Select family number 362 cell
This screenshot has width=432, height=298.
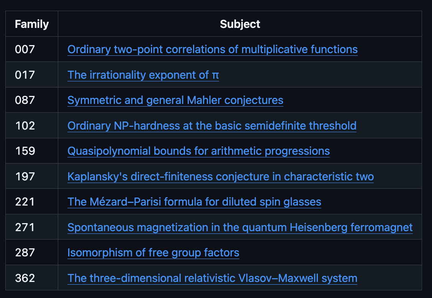coord(32,278)
